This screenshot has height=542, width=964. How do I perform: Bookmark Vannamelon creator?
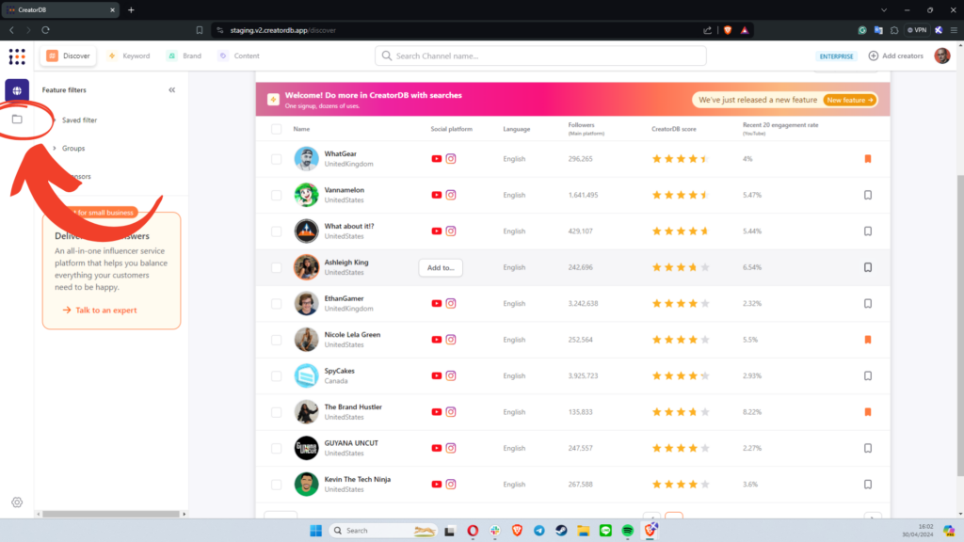[x=867, y=195]
